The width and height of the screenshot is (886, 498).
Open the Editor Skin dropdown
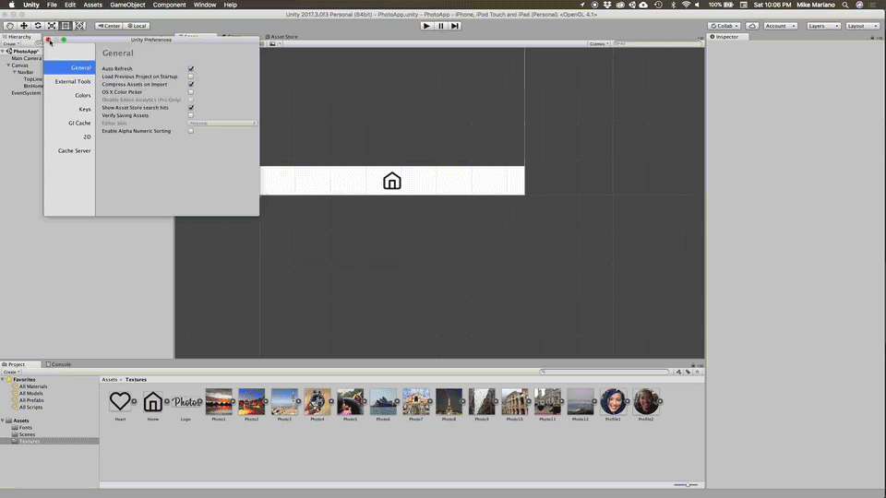point(222,123)
